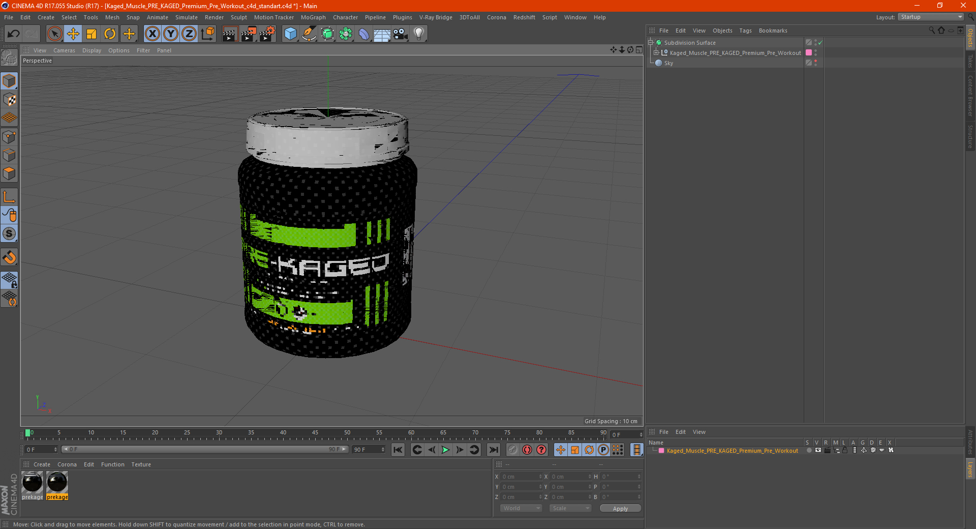
Task: Switch to Texture mode
Action: (9, 100)
